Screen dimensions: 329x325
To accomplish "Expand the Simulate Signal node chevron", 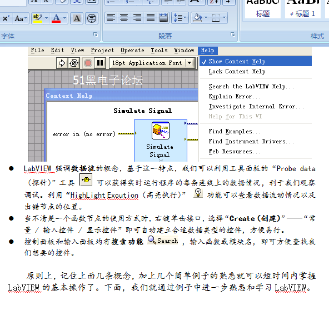I will 161,161.
